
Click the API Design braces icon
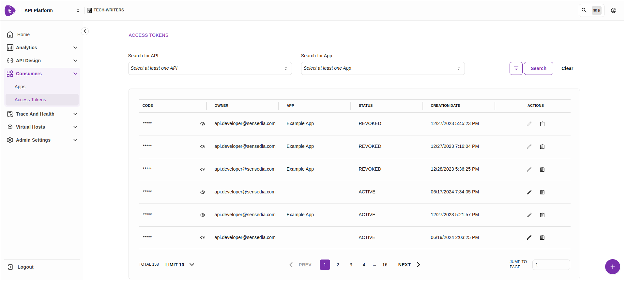tap(10, 61)
